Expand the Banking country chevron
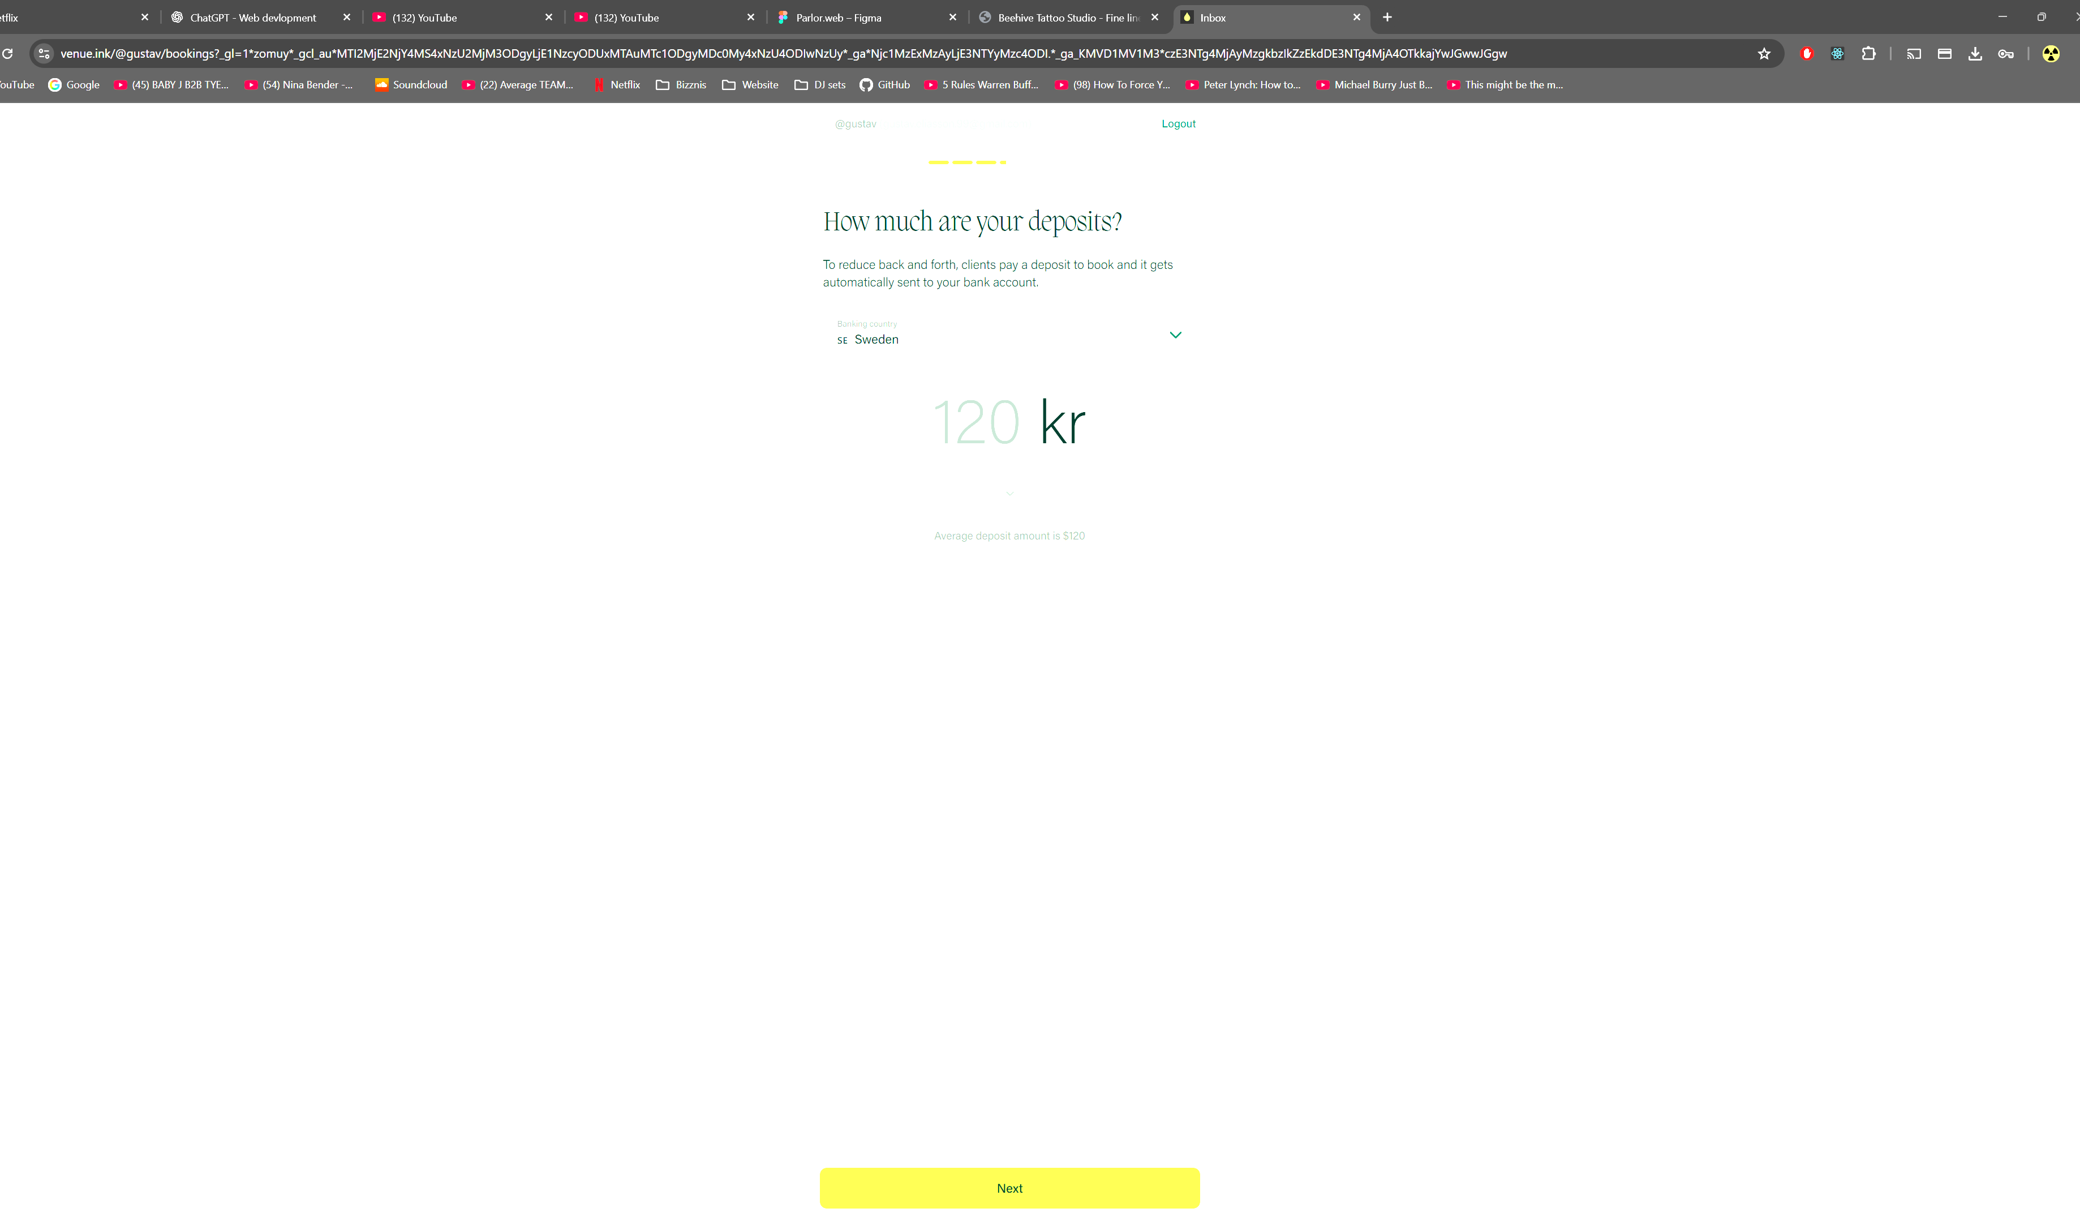This screenshot has width=2080, height=1221. [1175, 335]
